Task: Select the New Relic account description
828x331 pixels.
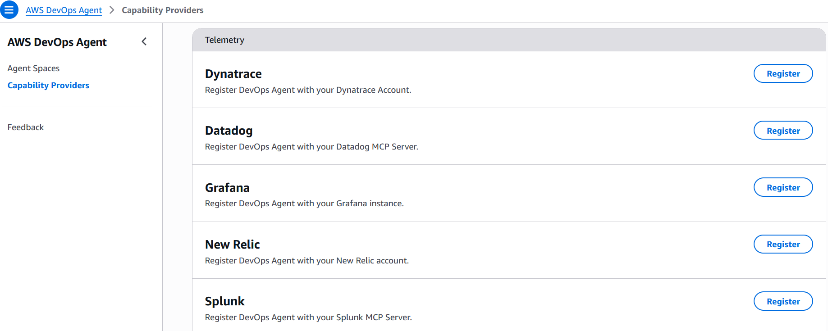Action: (307, 260)
